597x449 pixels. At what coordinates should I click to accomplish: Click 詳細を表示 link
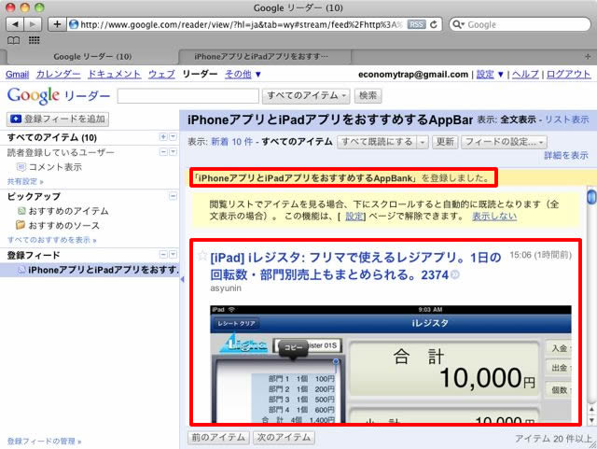[x=566, y=155]
